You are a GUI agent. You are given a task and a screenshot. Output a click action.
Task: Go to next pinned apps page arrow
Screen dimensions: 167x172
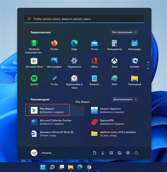pos(148,68)
